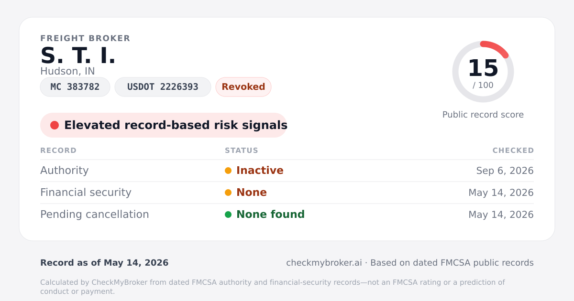Viewport: 574px width, 301px height.
Task: Click the orange Inactive status dot
Action: coord(228,171)
